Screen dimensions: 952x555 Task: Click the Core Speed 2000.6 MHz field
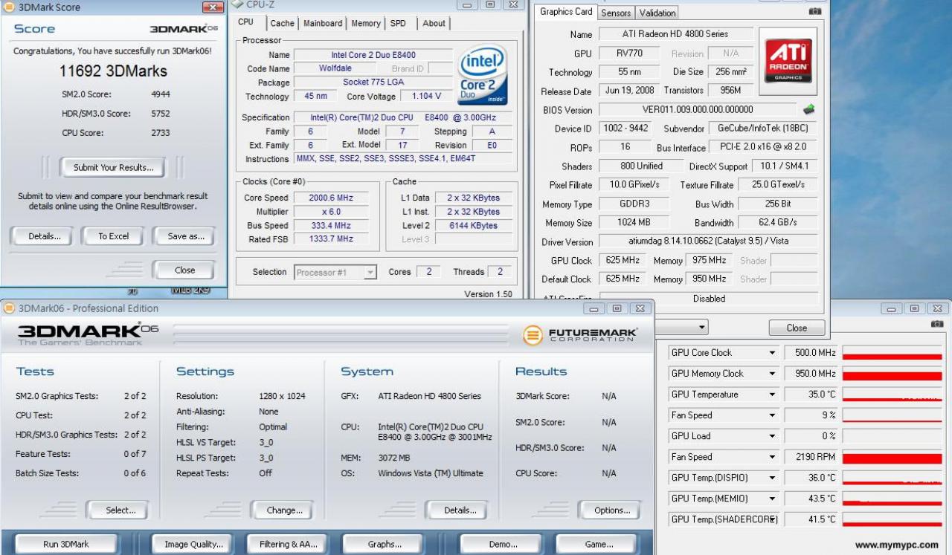[330, 198]
